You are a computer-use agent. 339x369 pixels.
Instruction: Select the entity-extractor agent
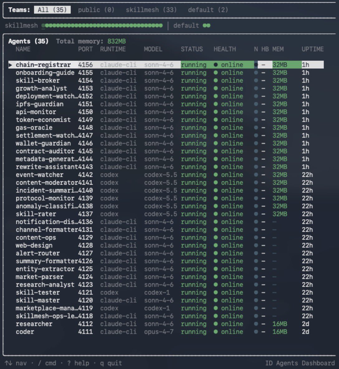click(x=166, y=269)
